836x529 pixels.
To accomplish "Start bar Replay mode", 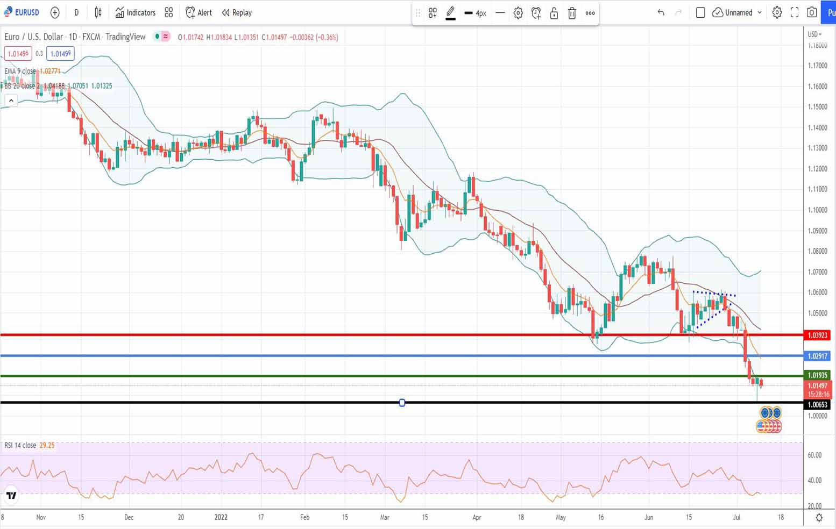I will 237,12.
